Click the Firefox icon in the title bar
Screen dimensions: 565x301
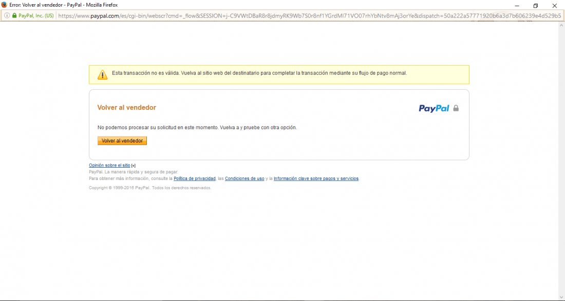4,5
